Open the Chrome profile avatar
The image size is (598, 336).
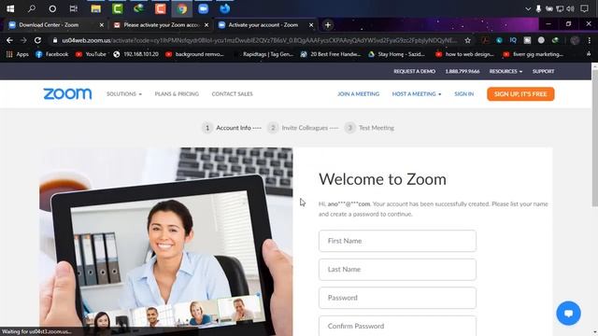point(576,40)
